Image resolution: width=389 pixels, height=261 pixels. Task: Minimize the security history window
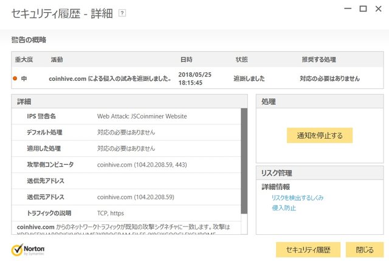(x=348, y=9)
